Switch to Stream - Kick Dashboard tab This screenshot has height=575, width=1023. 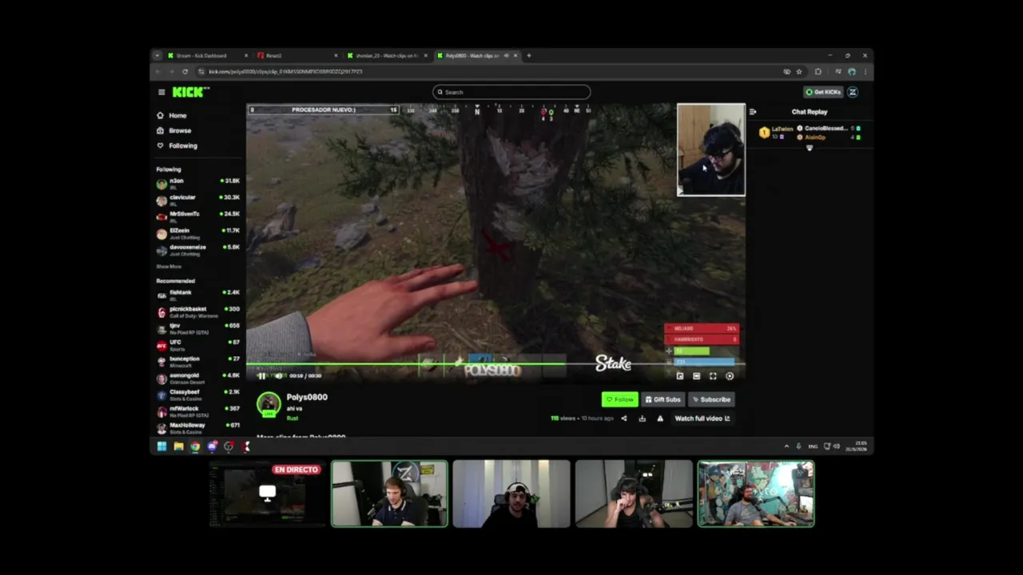pyautogui.click(x=207, y=56)
